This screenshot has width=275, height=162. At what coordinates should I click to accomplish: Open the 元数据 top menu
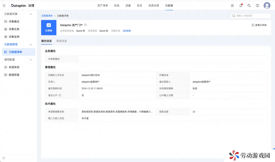click(x=169, y=6)
